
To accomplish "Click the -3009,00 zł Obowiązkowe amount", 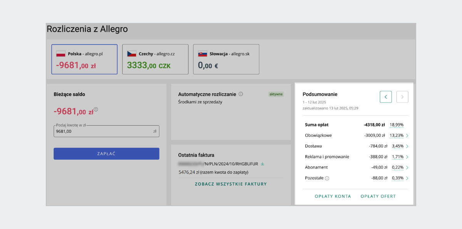I will [x=375, y=135].
